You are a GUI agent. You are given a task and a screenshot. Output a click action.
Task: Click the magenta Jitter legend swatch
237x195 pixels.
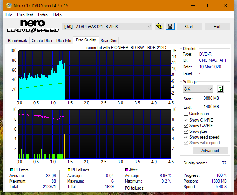click(x=127, y=170)
